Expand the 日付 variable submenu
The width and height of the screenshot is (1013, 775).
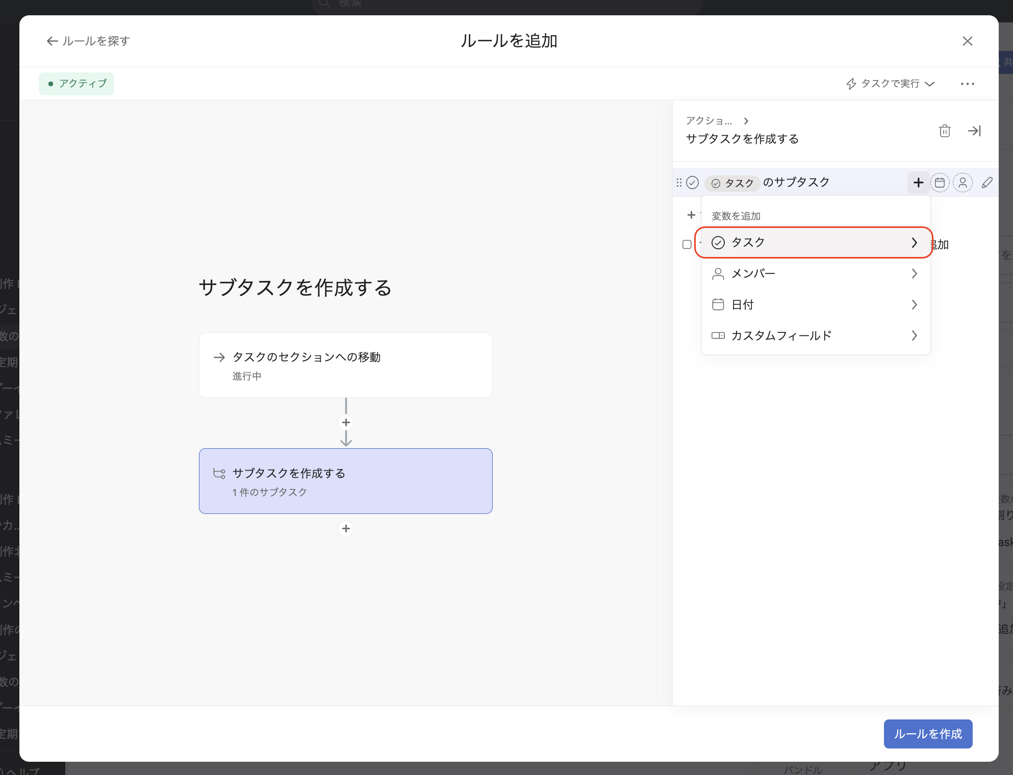pos(815,305)
